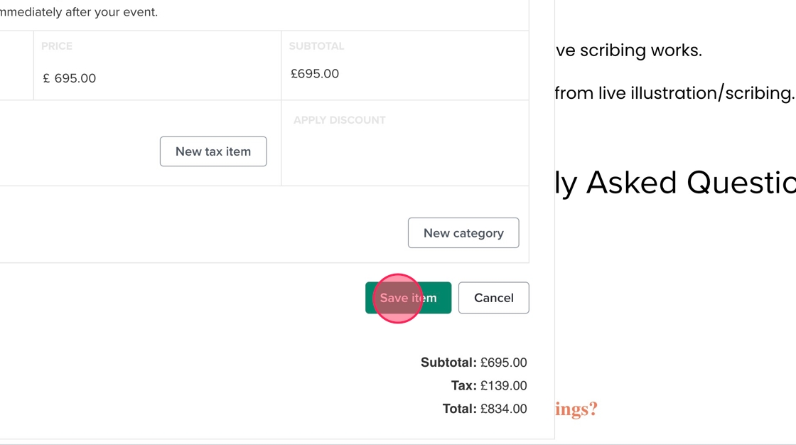Click the Subtotal: £695.00 summary line
Viewport: 796px width, 445px height.
click(473, 363)
